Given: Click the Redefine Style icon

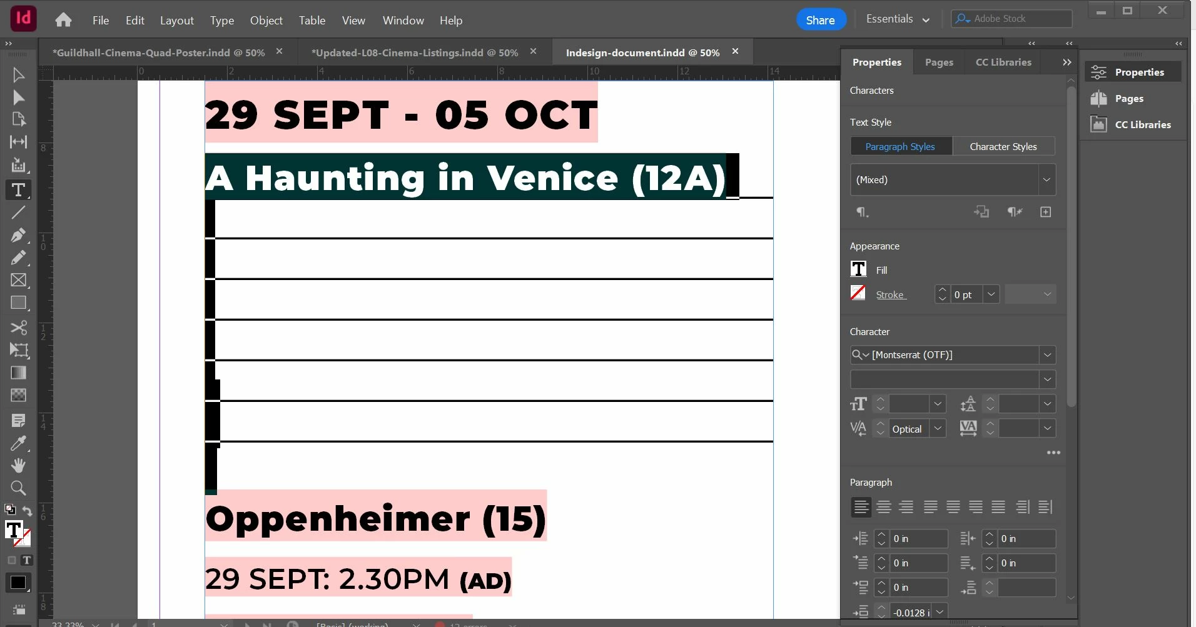Looking at the screenshot, I should [x=981, y=212].
